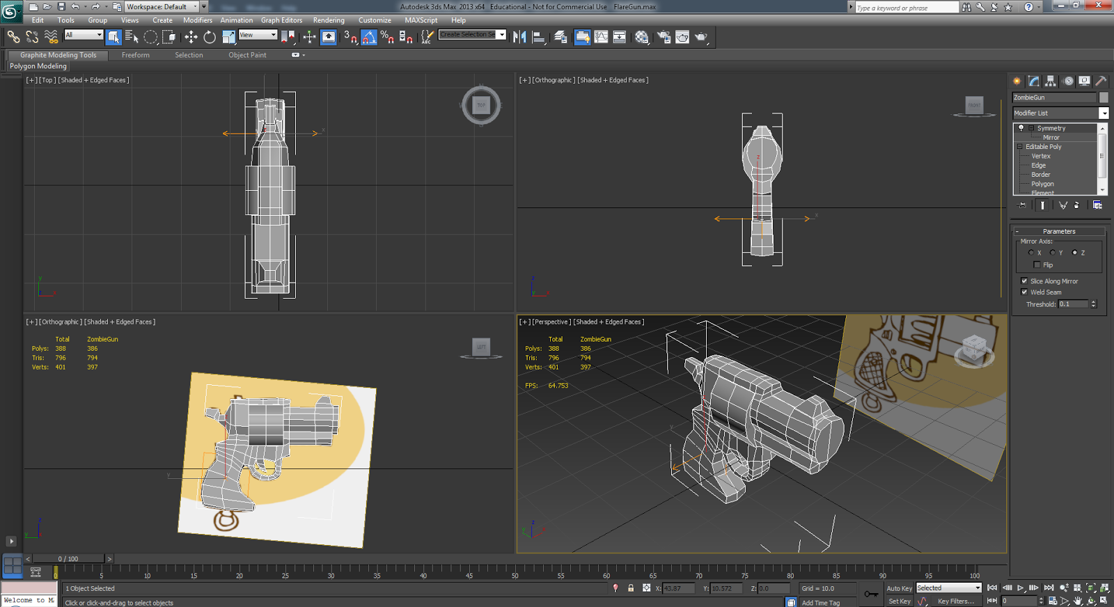
Task: Enable the Flip checkbox
Action: click(1037, 265)
